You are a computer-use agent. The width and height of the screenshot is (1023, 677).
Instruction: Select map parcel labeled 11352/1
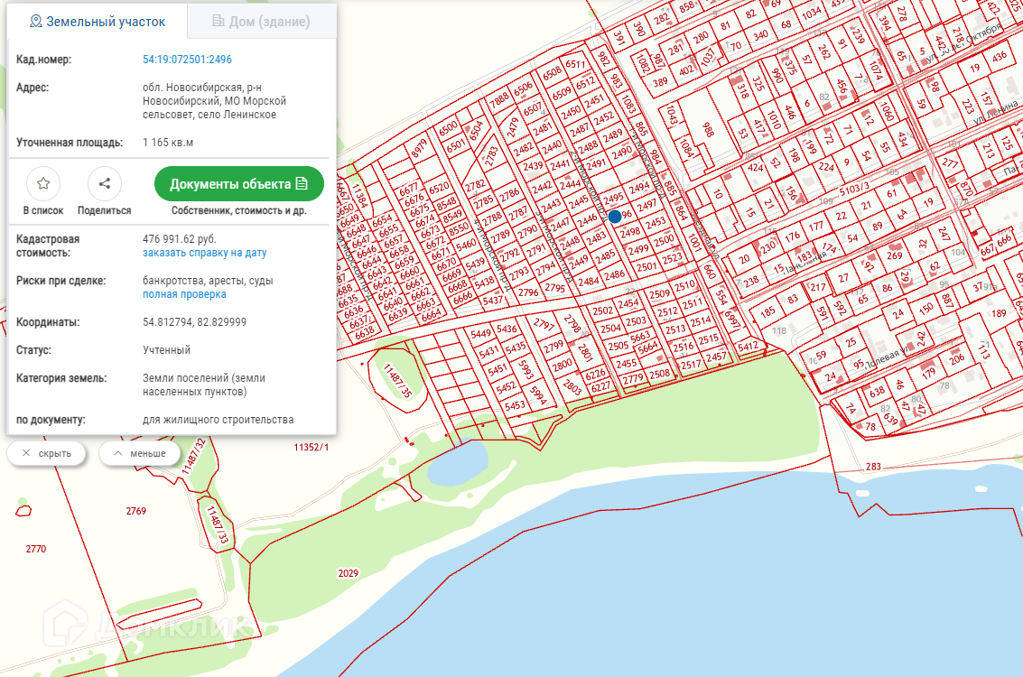tap(312, 448)
